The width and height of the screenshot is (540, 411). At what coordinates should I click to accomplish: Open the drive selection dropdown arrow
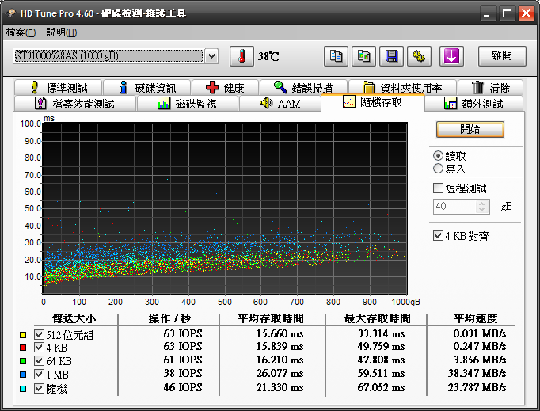click(211, 55)
